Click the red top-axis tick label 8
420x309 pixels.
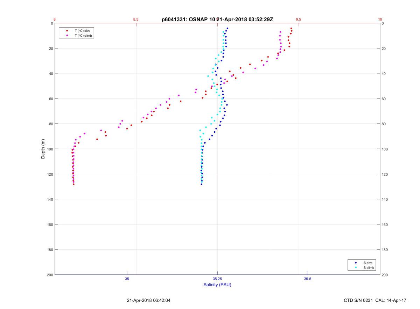click(x=55, y=19)
